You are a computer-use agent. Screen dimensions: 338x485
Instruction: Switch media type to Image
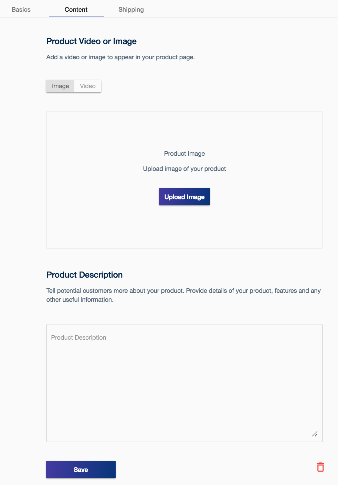point(60,86)
